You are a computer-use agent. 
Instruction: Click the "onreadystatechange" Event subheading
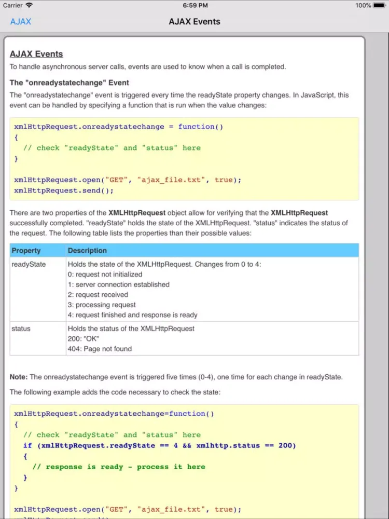tap(70, 83)
